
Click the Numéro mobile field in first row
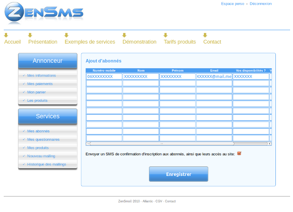pos(104,77)
